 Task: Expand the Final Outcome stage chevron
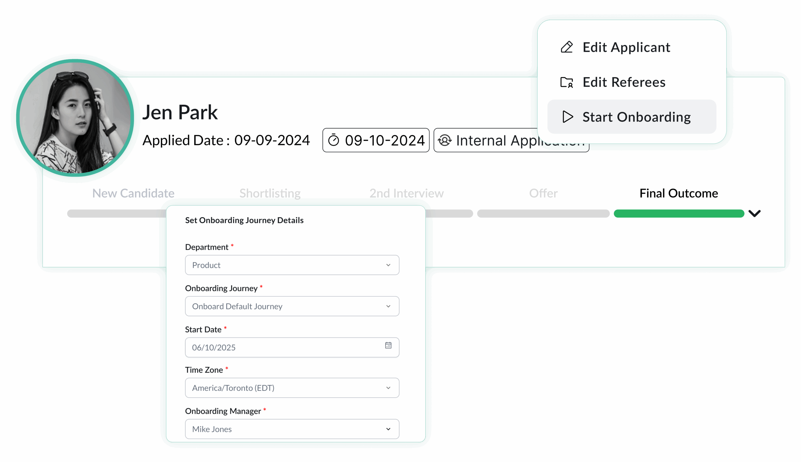754,213
